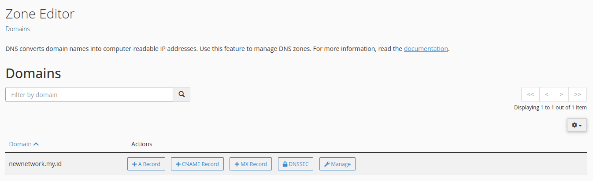Click the Zone Editor page title
This screenshot has height=181, width=593.
tap(40, 14)
